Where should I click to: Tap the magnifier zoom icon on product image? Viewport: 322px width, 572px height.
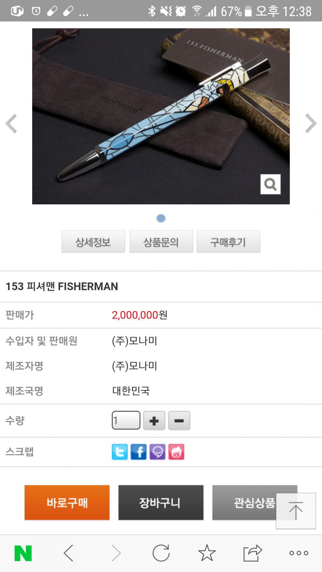coord(270,184)
